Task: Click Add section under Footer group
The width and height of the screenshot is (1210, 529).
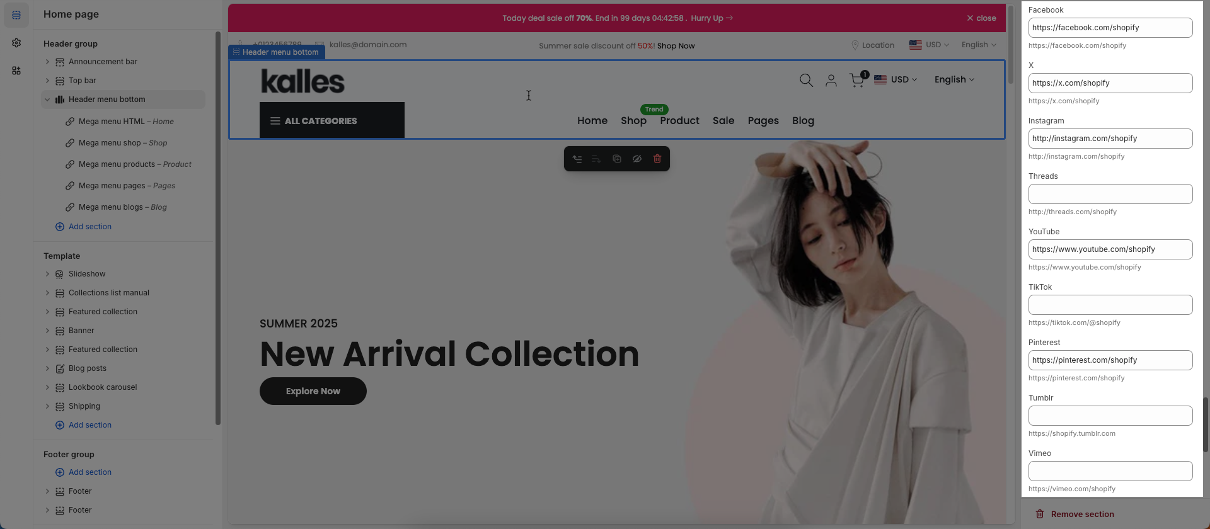Action: (x=83, y=472)
